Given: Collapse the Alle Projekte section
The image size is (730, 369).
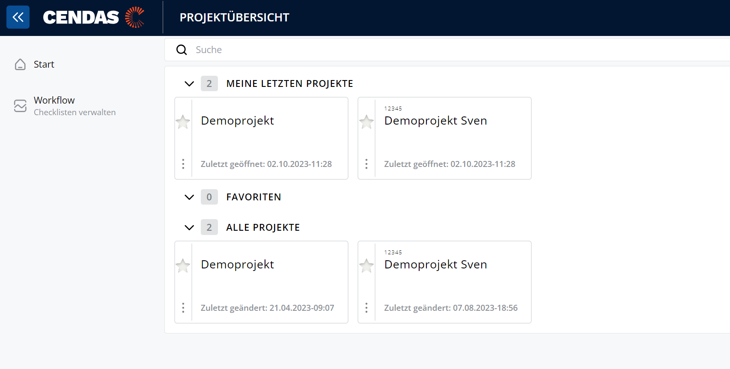Looking at the screenshot, I should click(189, 227).
